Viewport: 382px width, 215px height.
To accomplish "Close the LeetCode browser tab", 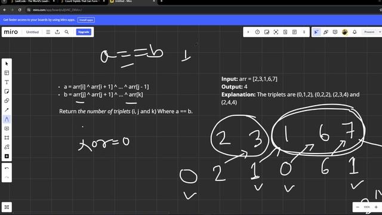I will 54,1.
